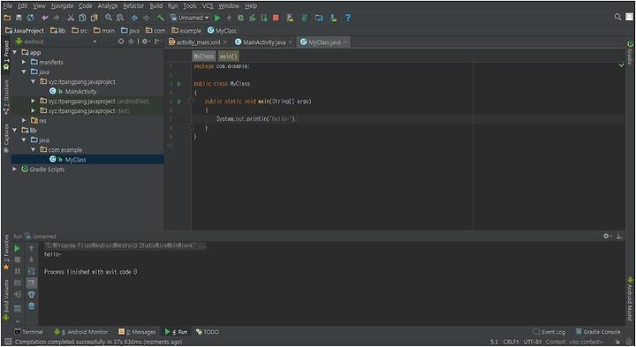This screenshot has width=636, height=347.
Task: Expand Gradle Scripts node
Action: (x=15, y=169)
